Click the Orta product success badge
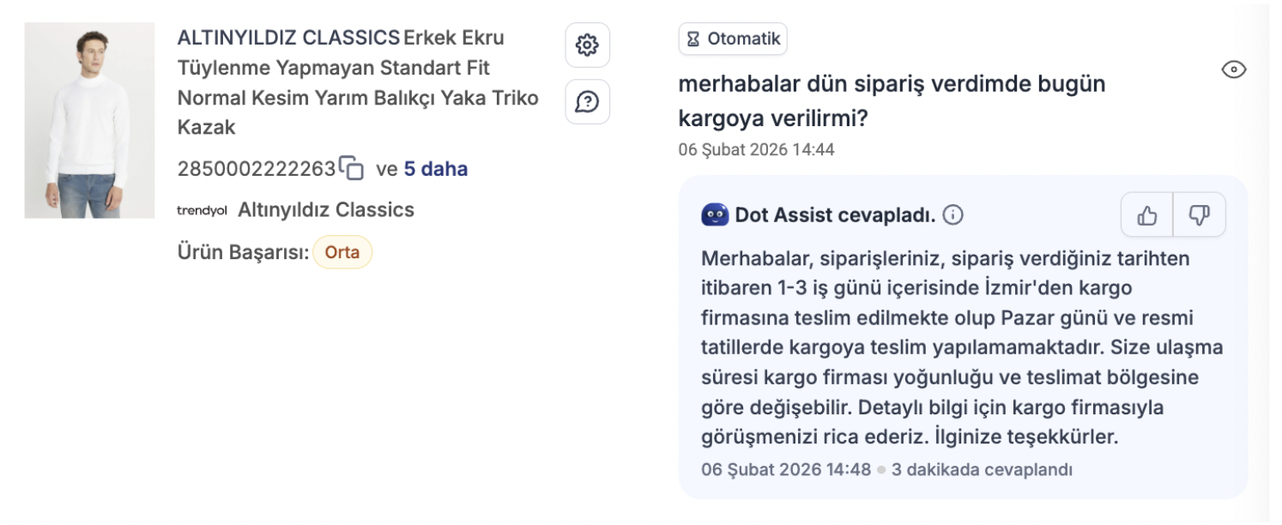Screen dimensions: 1282x525 [342, 253]
